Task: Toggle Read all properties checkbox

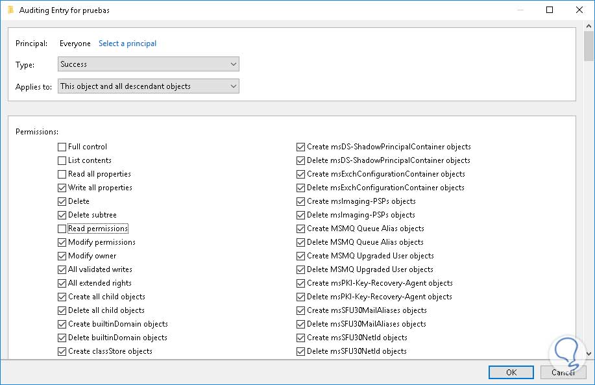Action: coord(62,174)
